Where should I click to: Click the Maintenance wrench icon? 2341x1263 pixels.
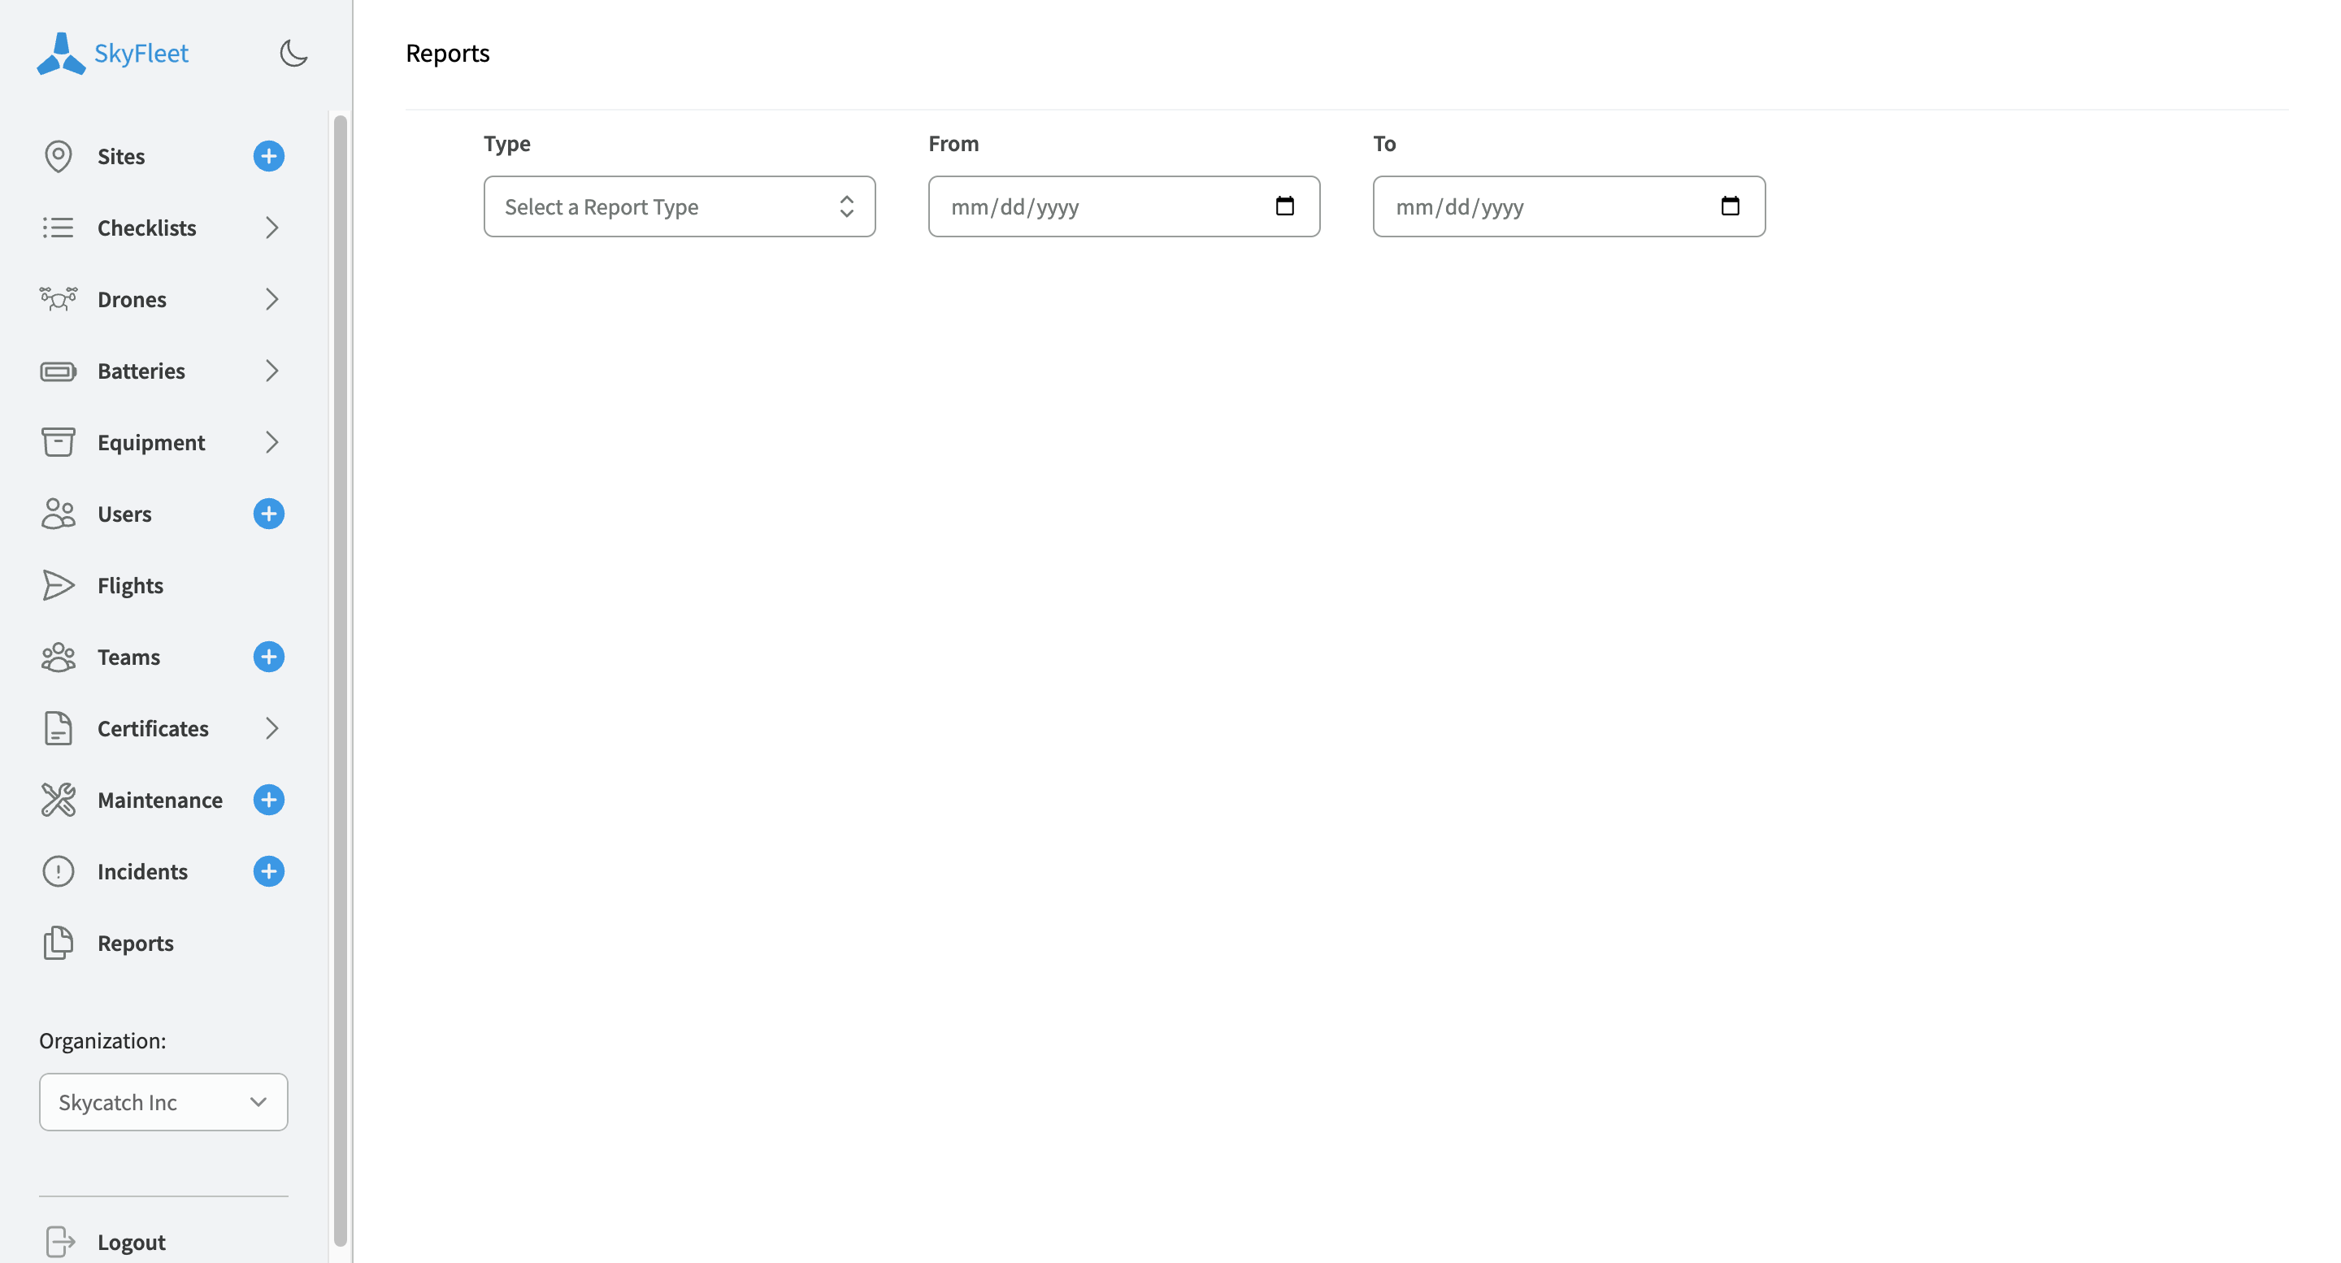[59, 800]
